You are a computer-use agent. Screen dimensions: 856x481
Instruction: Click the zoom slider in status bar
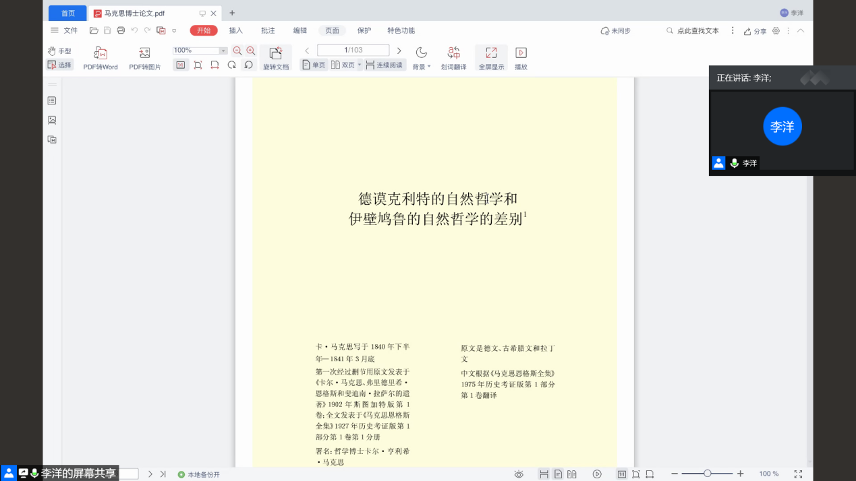pyautogui.click(x=707, y=474)
